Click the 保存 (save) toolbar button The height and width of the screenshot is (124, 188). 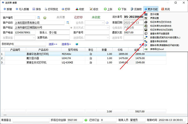coord(37,9)
